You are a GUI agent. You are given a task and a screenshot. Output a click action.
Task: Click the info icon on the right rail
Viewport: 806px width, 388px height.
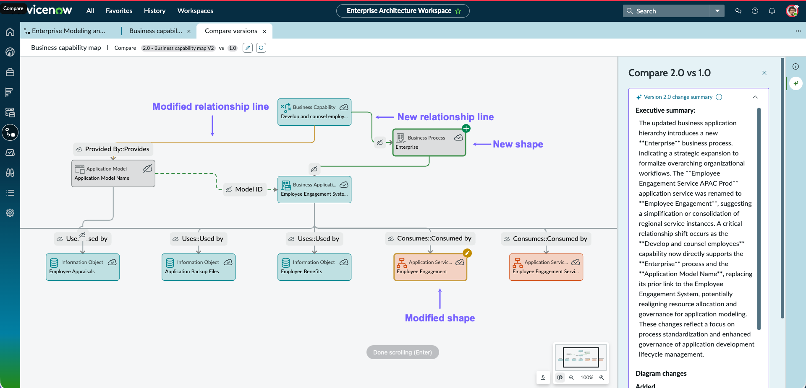tap(796, 66)
